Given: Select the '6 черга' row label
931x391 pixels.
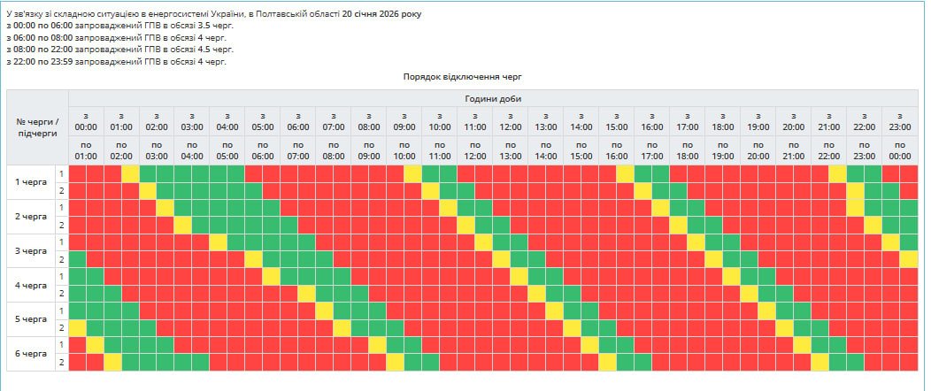Looking at the screenshot, I should point(30,355).
